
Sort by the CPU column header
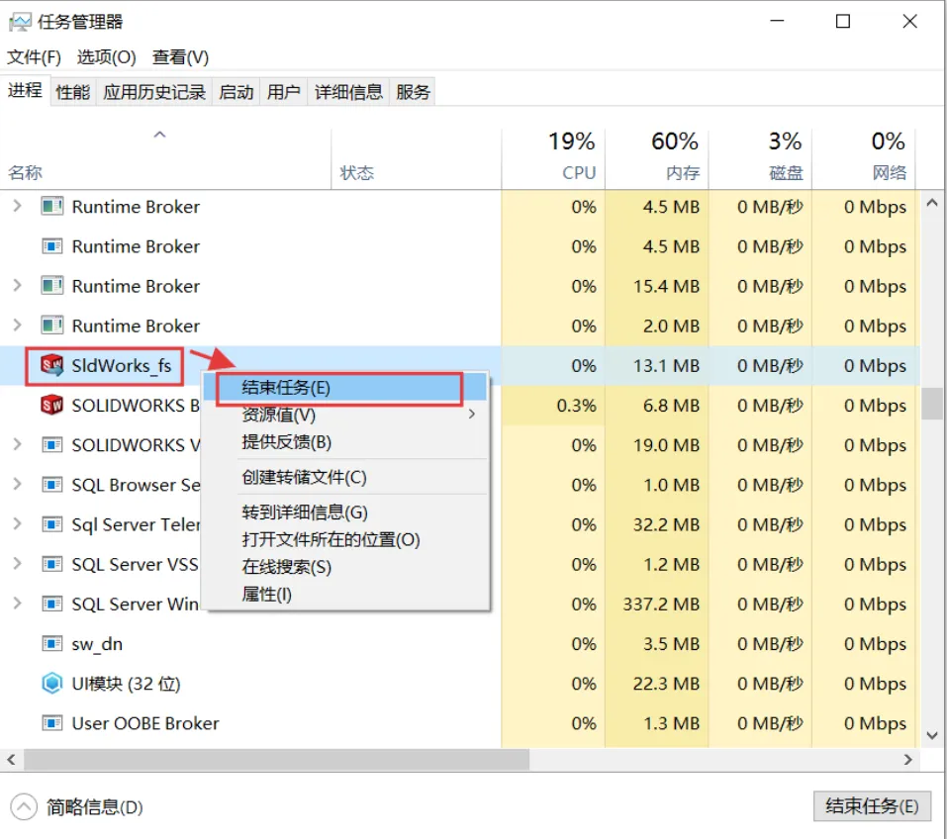pos(553,159)
